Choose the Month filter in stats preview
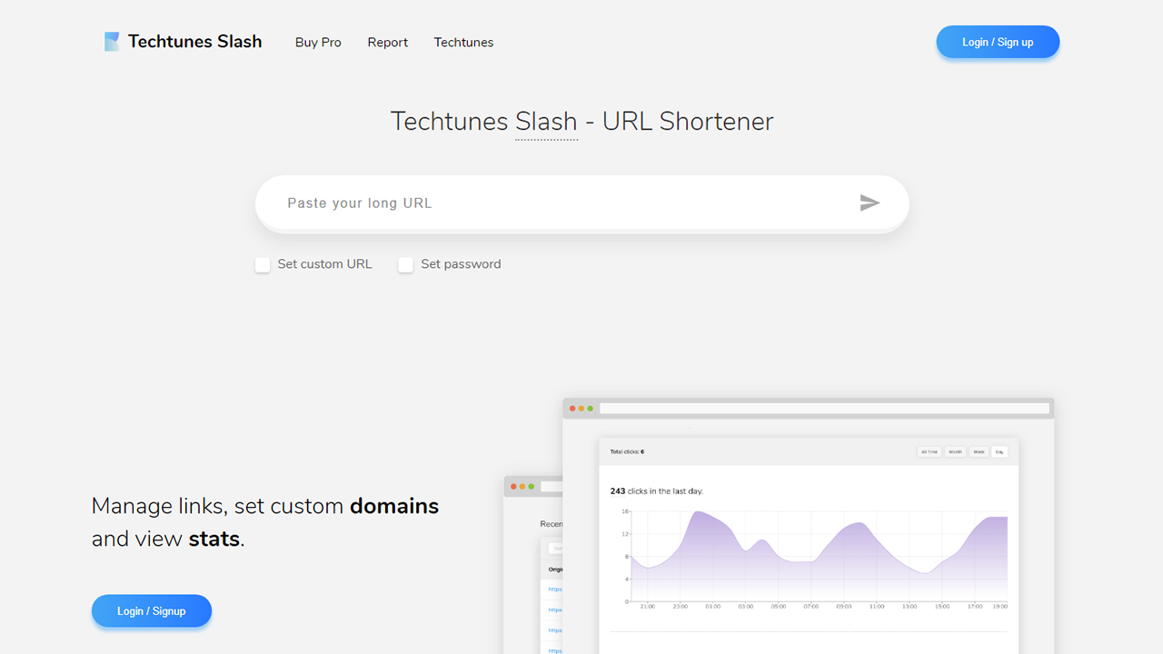The width and height of the screenshot is (1163, 654). pos(955,451)
